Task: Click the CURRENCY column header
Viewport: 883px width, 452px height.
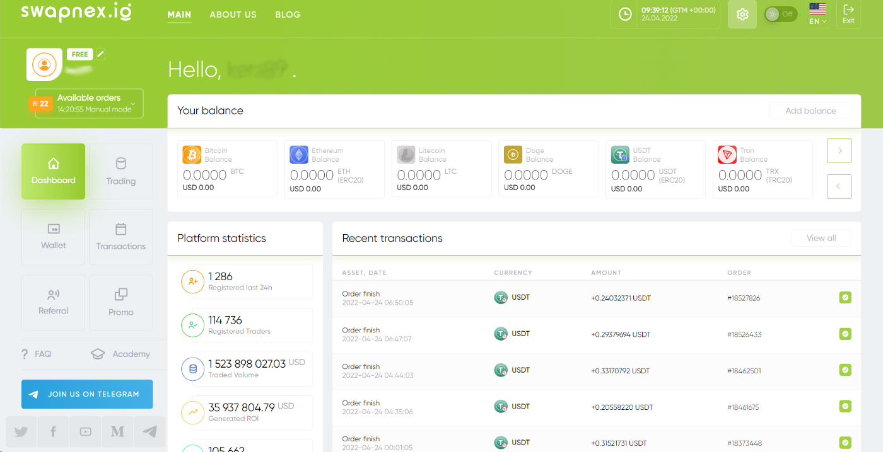Action: click(513, 273)
